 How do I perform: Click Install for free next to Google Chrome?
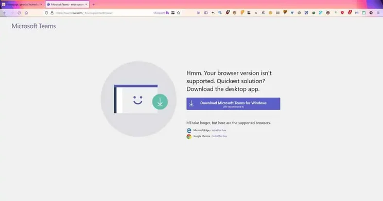220,136
